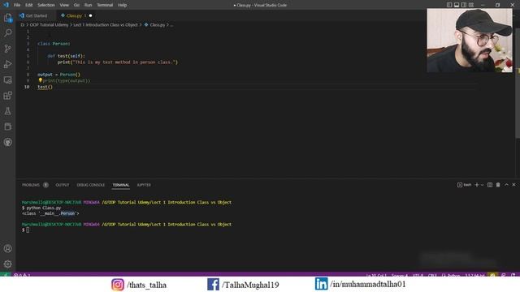Click 'output = Person()' on line 8
The height and width of the screenshot is (292, 520).
pos(58,75)
